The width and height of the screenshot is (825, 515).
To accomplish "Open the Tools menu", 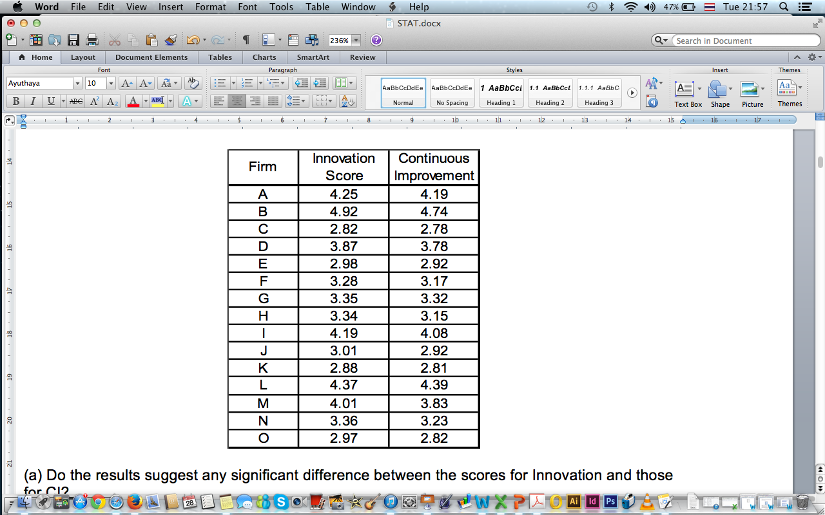I will [x=282, y=7].
